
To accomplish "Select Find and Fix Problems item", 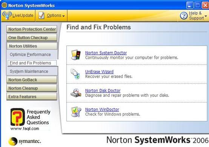I will tap(32, 63).
